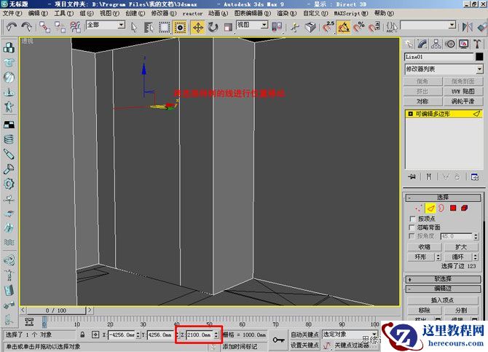Click the 涡轮平滑 button
This screenshot has width=488, height=352.
pyautogui.click(x=463, y=101)
